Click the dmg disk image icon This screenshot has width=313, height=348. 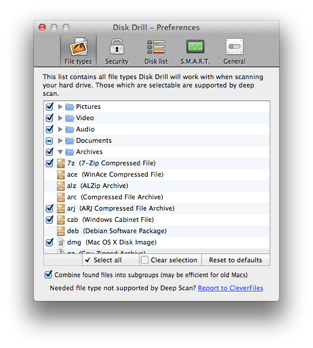click(61, 242)
